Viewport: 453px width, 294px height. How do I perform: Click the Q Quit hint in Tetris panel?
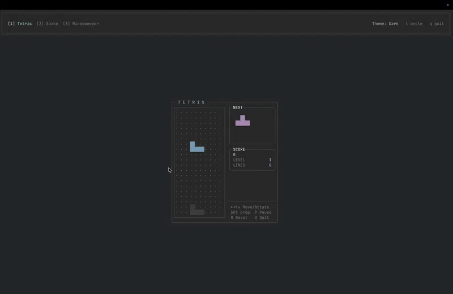click(262, 218)
